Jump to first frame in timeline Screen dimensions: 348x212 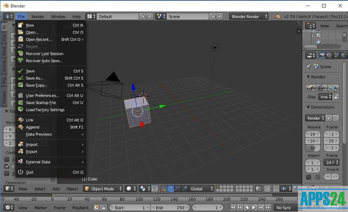coord(233,208)
